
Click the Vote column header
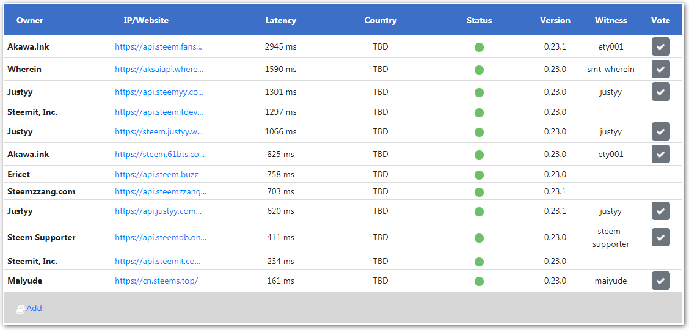point(660,20)
